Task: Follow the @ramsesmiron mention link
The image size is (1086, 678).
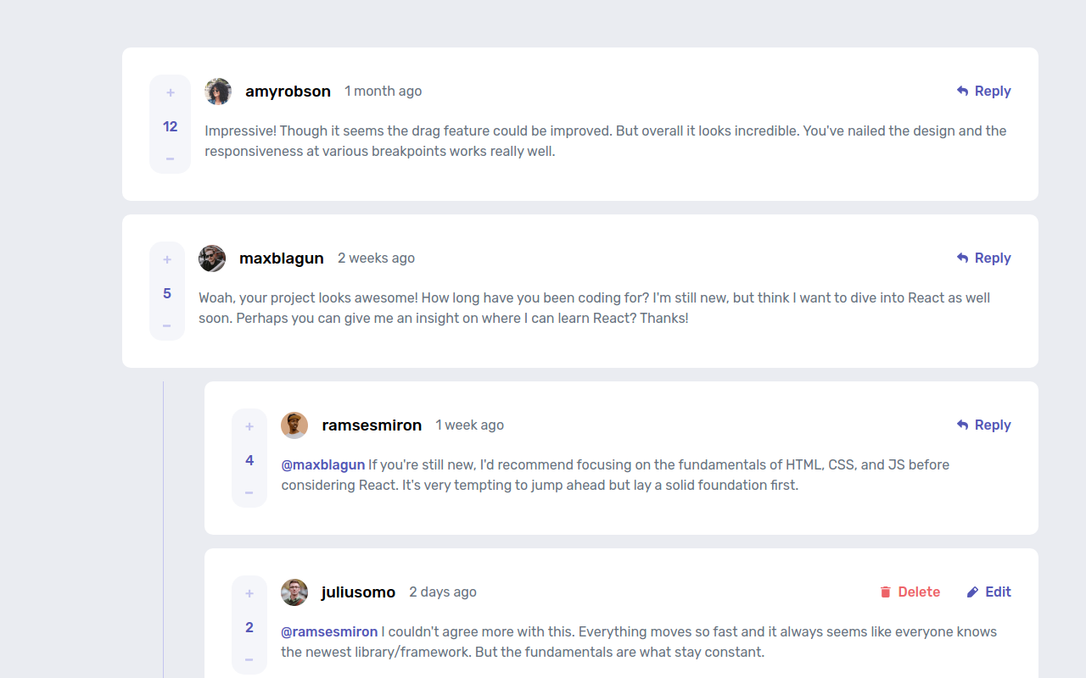Action: (x=329, y=631)
